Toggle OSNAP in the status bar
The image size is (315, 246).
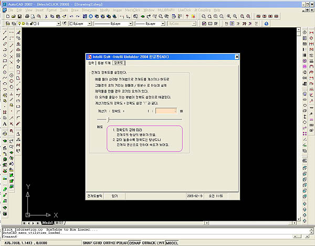click(x=135, y=243)
